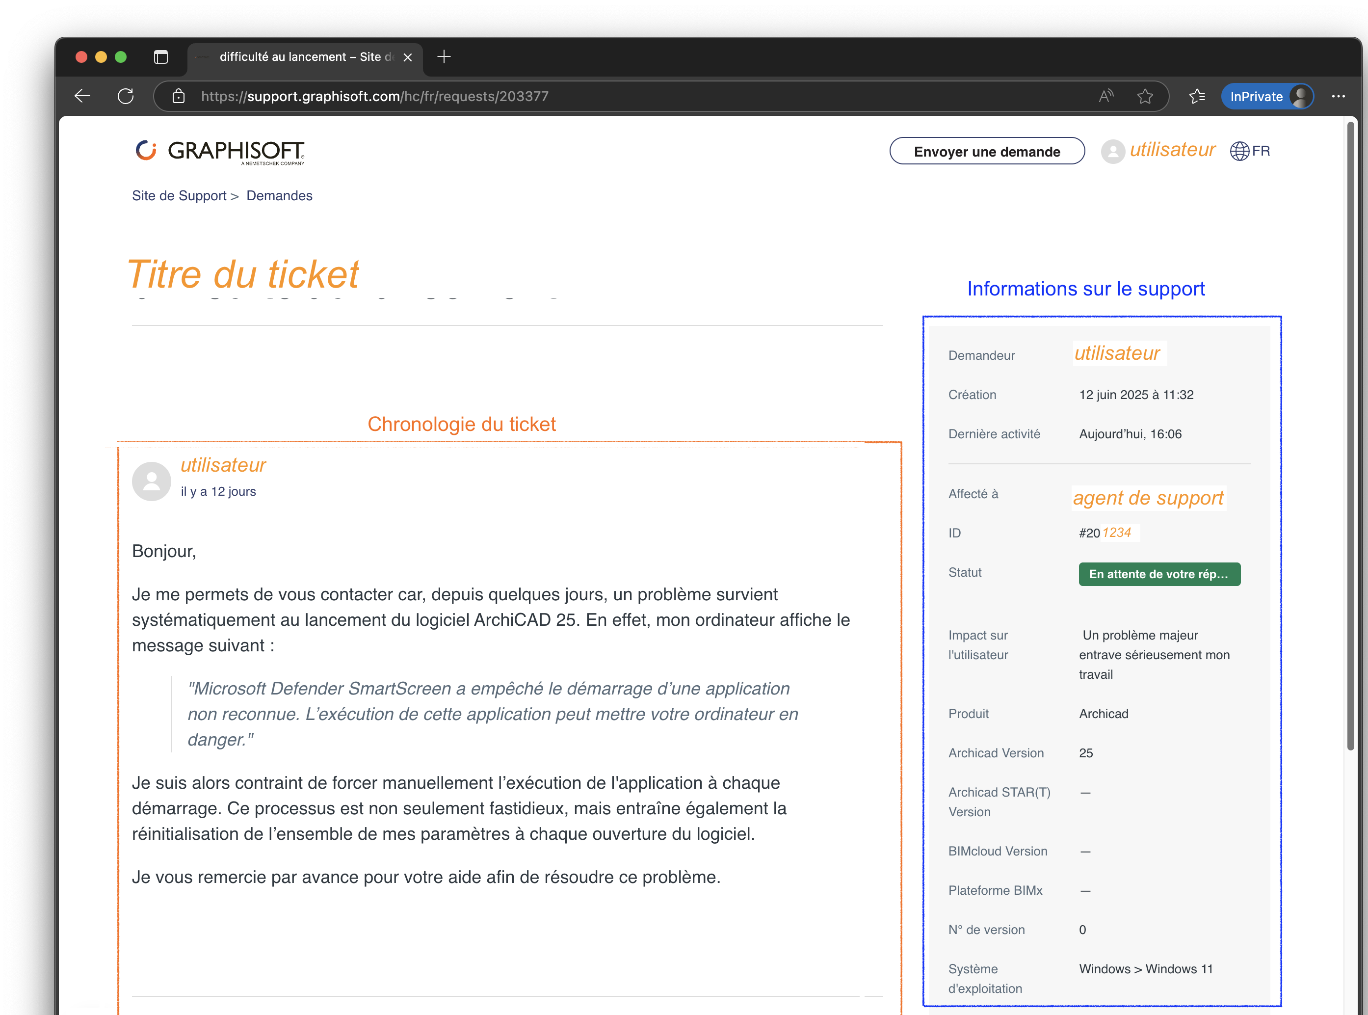The image size is (1368, 1015).
Task: Go to Site de Support breadcrumb
Action: [179, 195]
